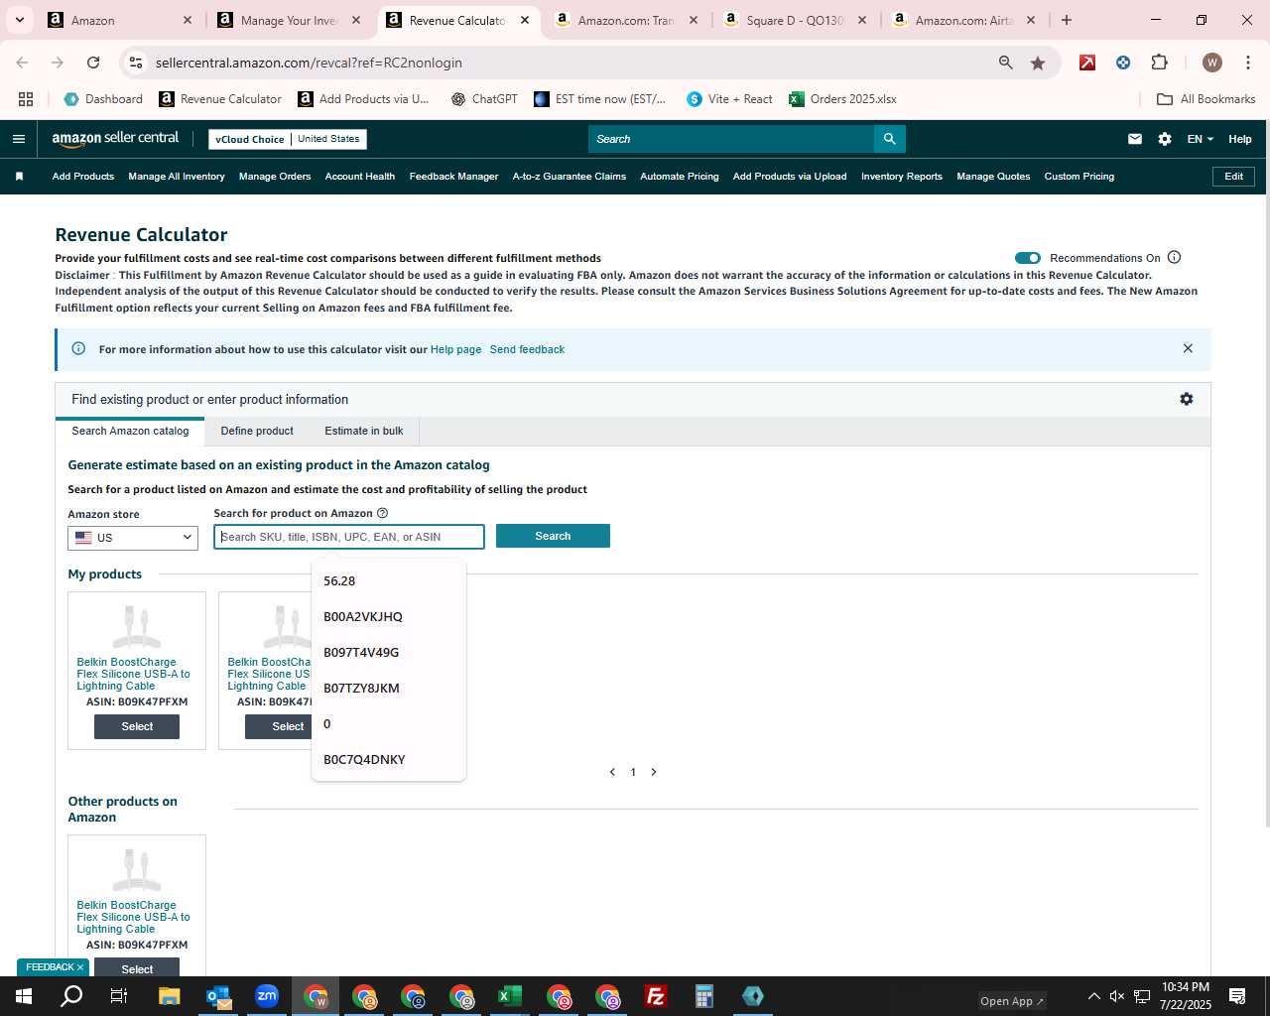Toggle Recommendations On switch
Screen dimensions: 1270x1016
(1027, 258)
